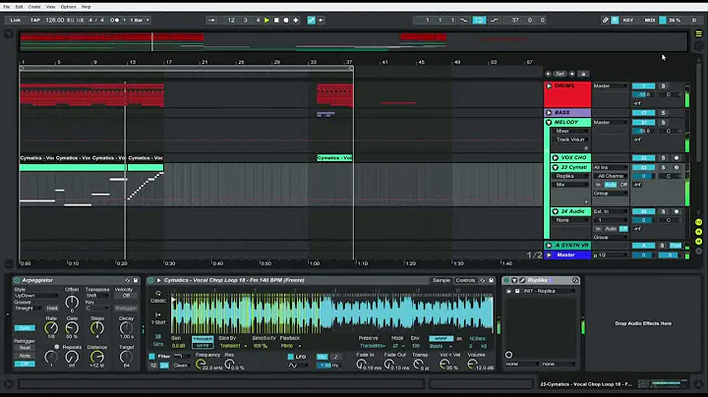Image resolution: width=708 pixels, height=397 pixels.
Task: Open the quantization 1 Bar dropdown
Action: (139, 21)
